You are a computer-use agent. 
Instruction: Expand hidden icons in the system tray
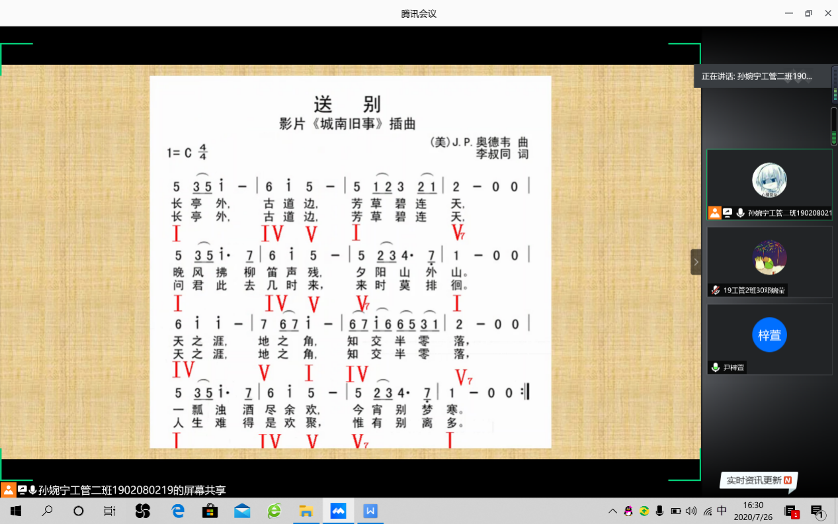613,511
